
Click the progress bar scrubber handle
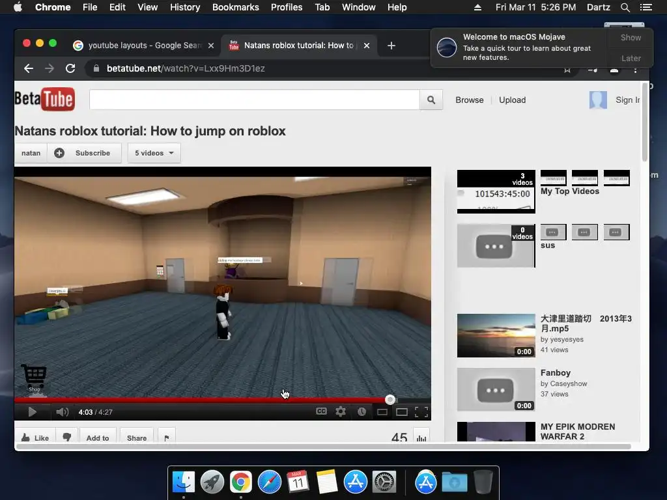(390, 400)
